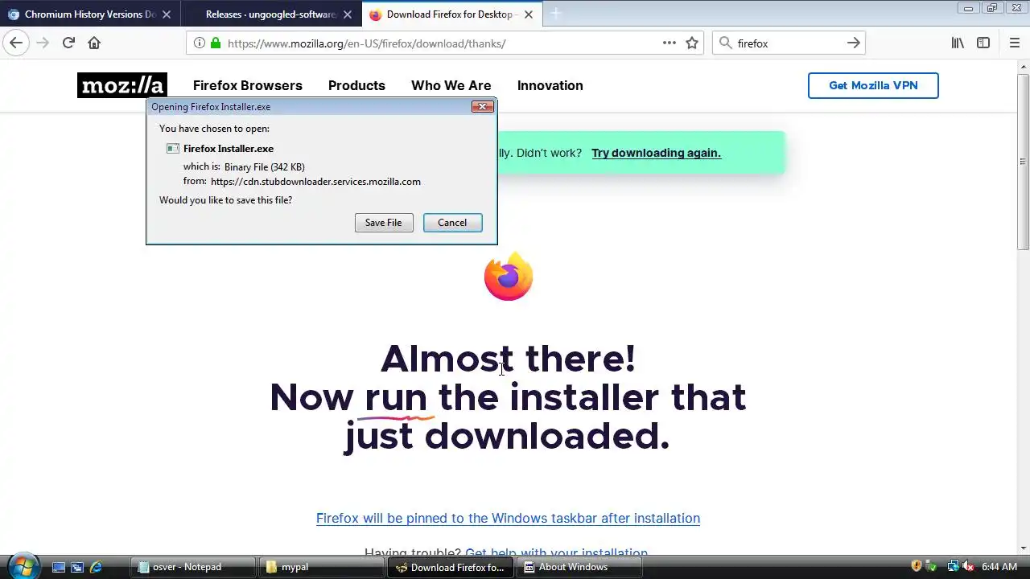Click the 6:44 AM clock
1030x579 pixels.
999,567
